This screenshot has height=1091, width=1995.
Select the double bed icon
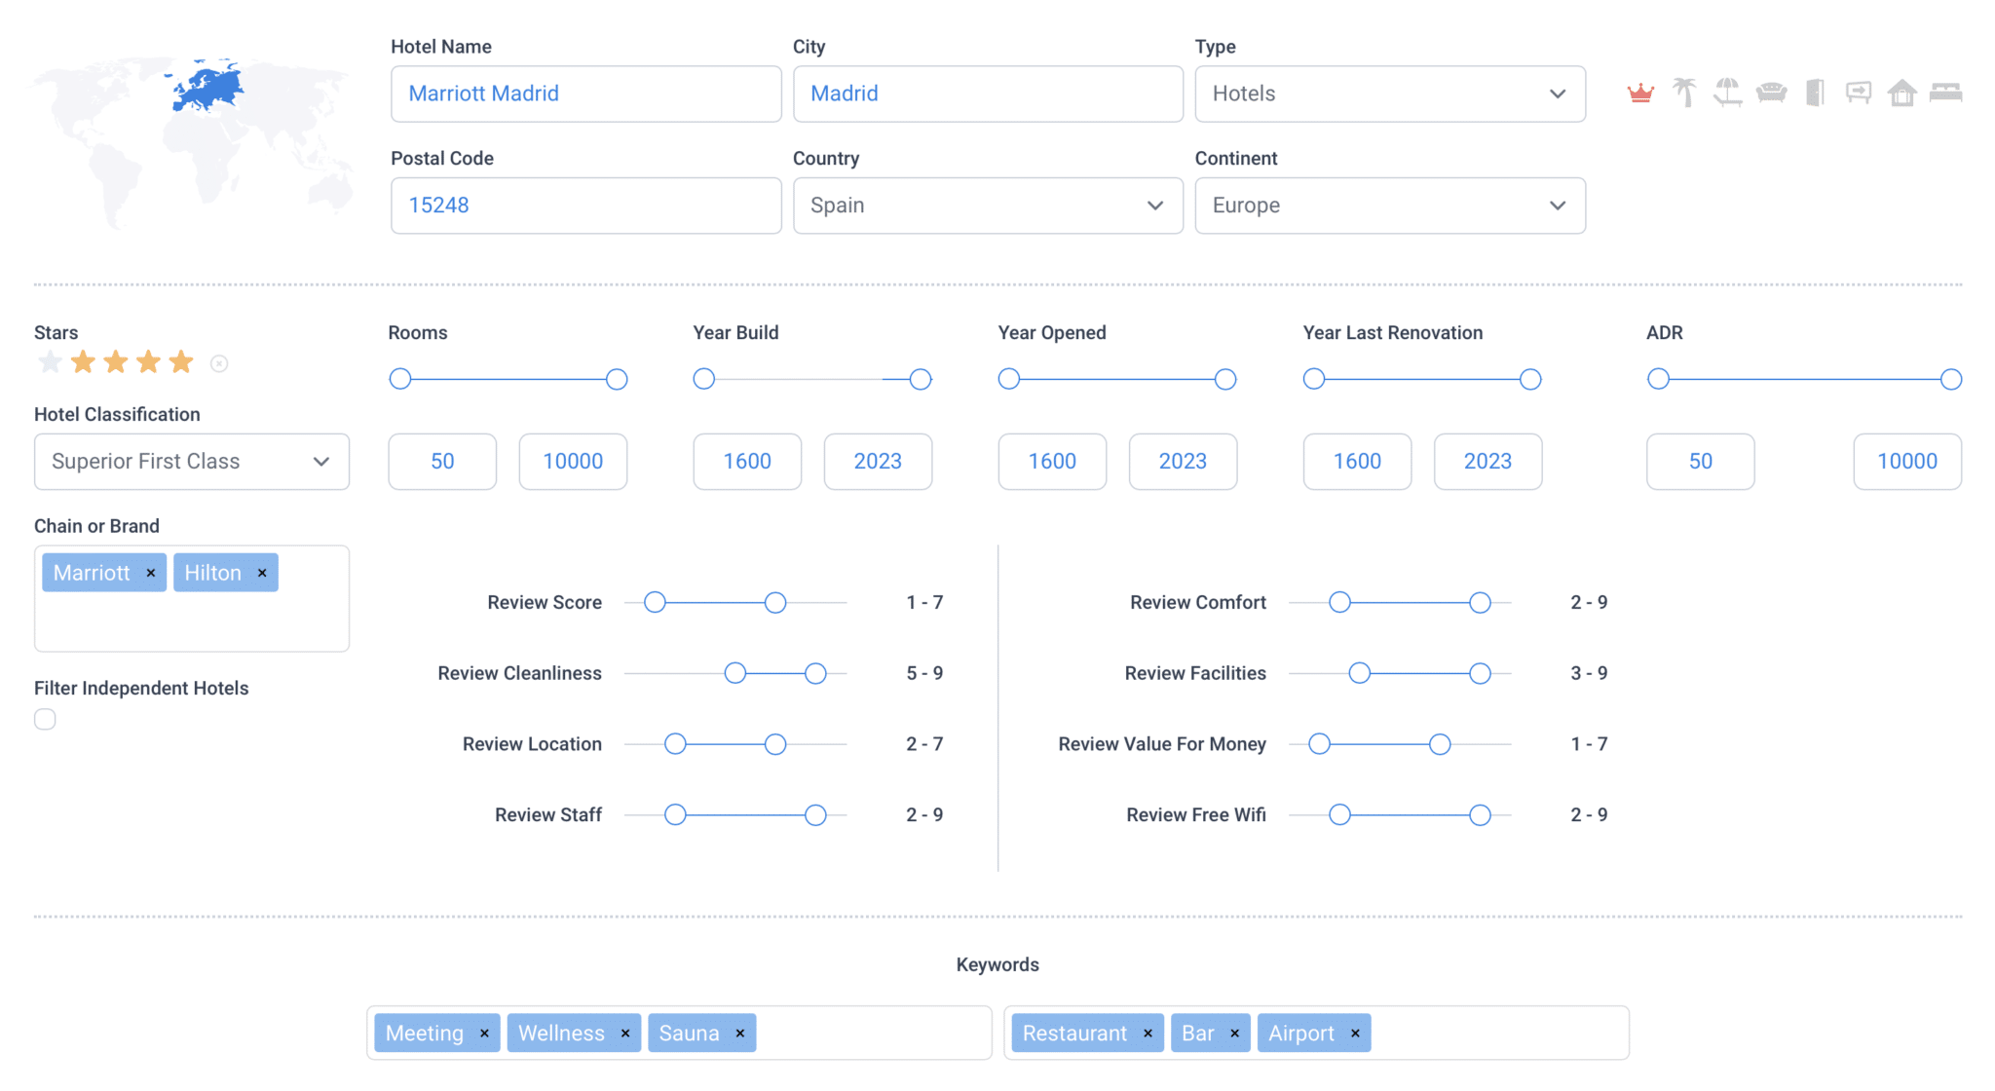point(1946,93)
